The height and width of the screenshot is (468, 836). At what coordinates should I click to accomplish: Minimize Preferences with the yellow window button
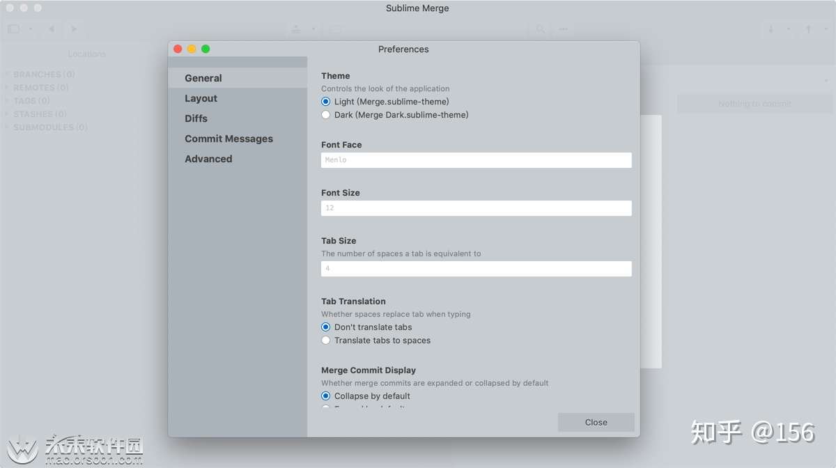pyautogui.click(x=192, y=49)
